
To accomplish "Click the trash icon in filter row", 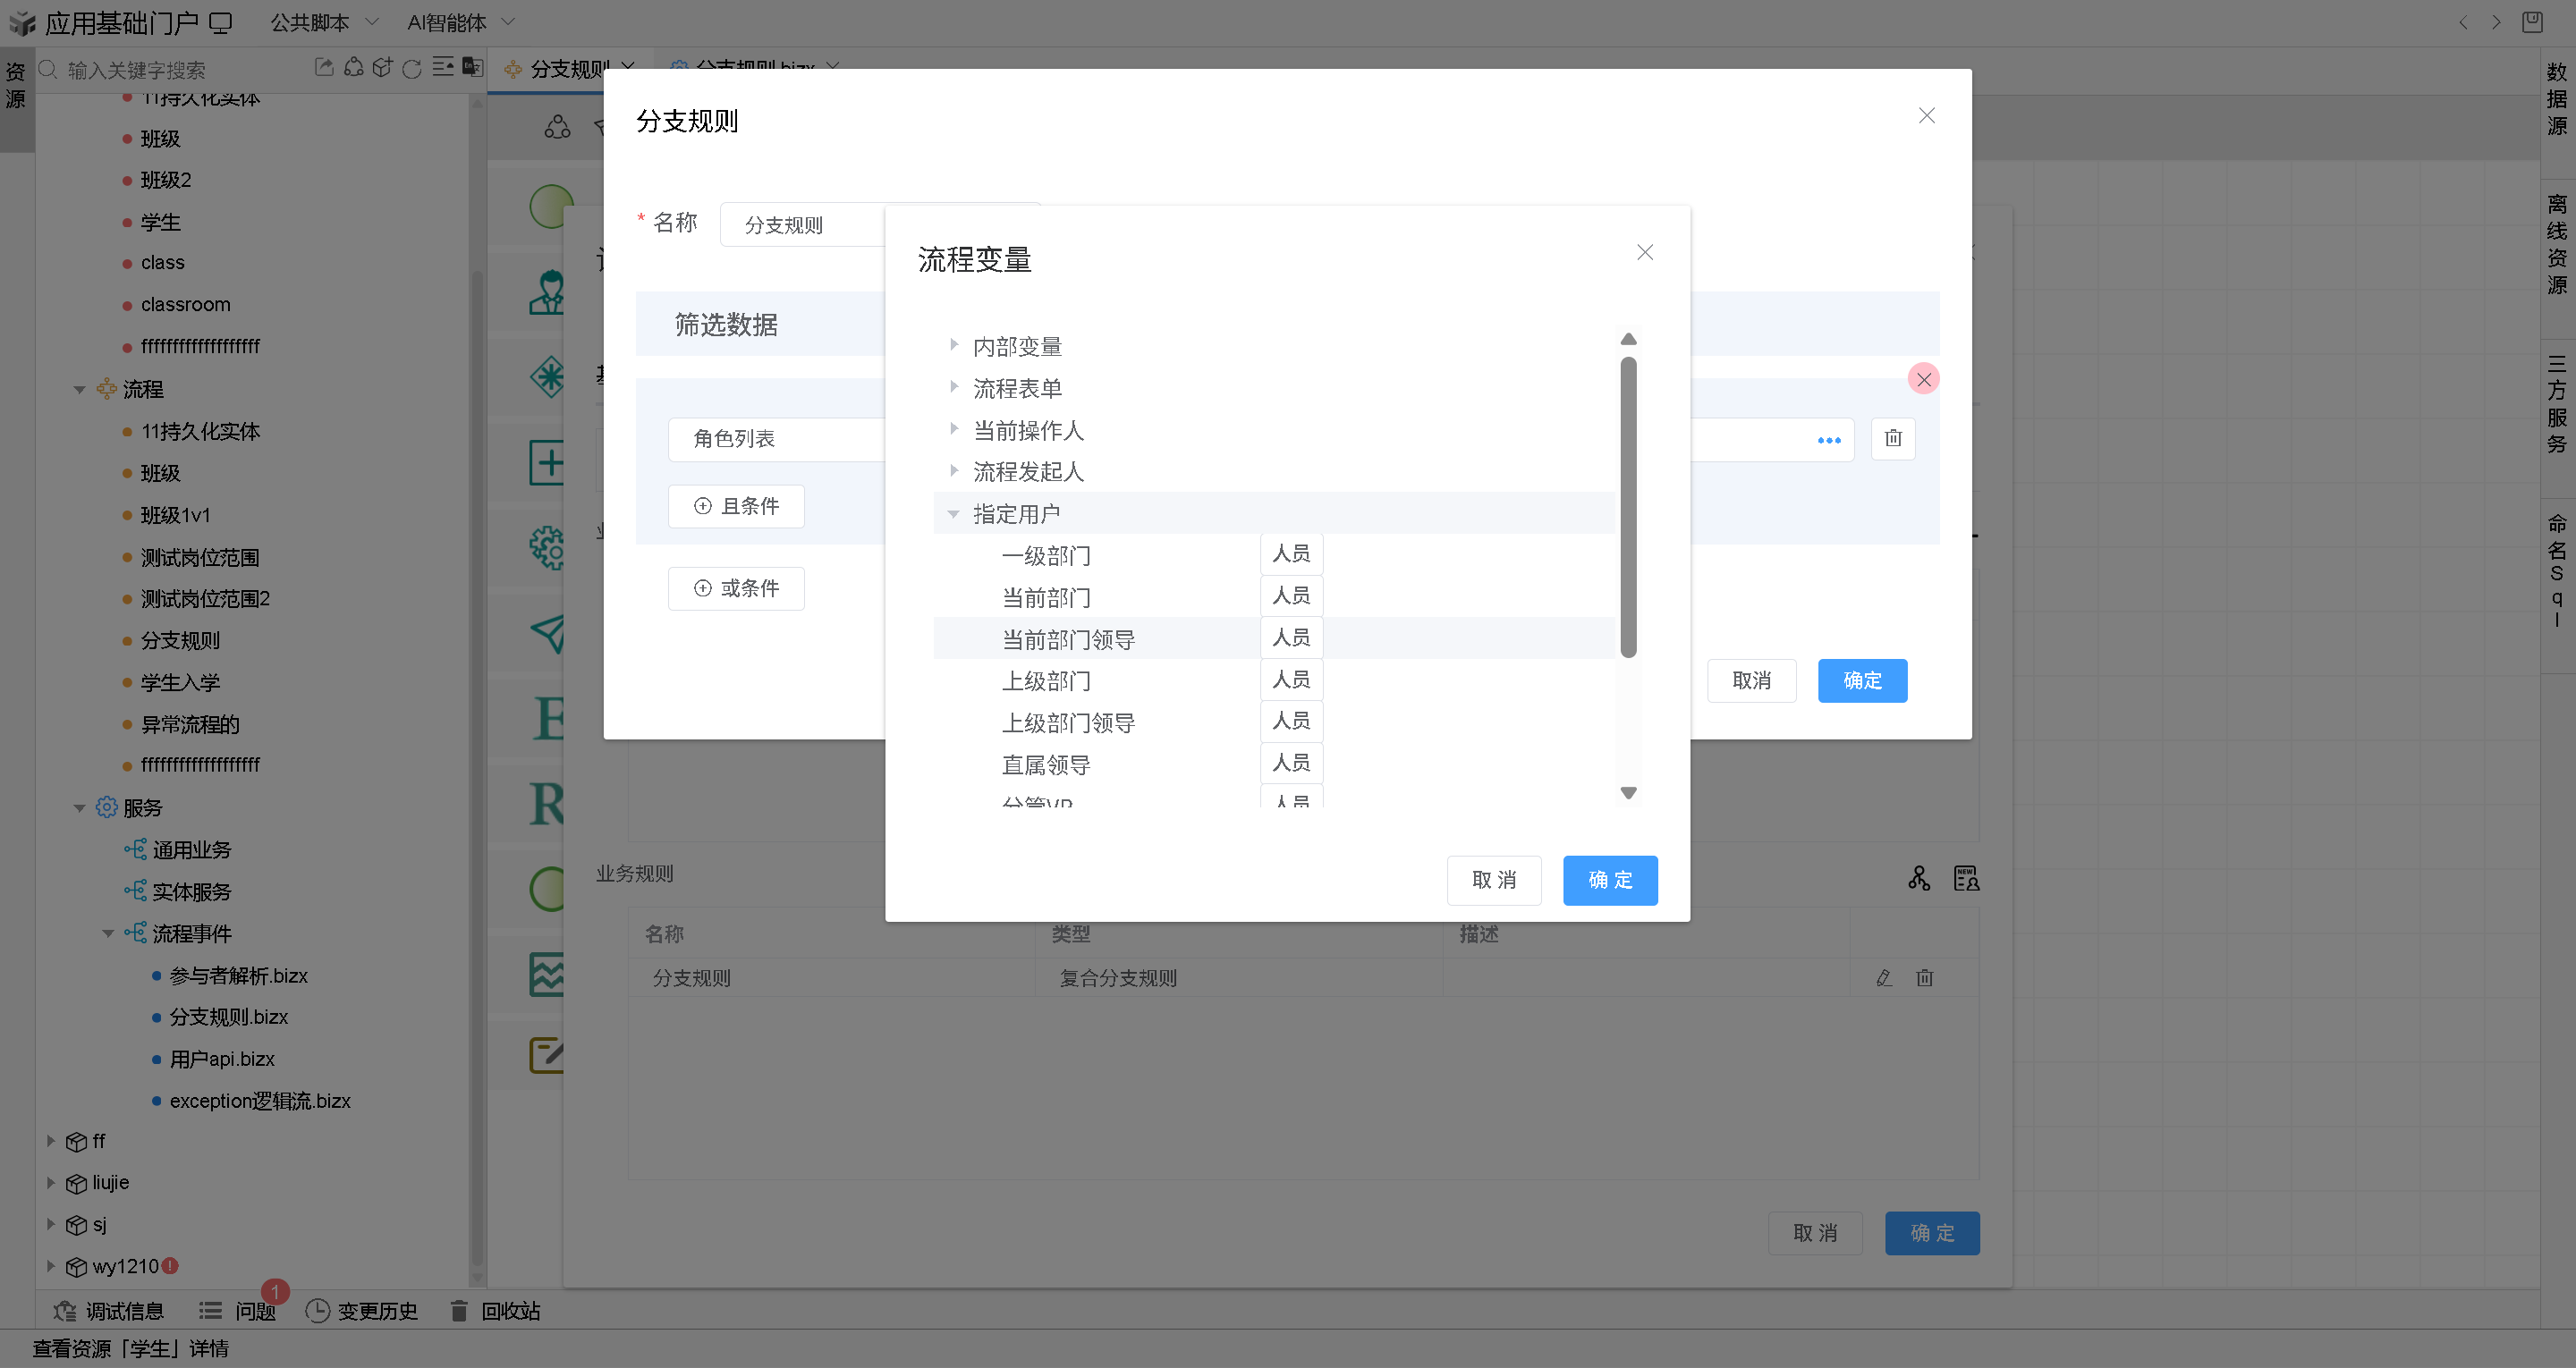I will click(x=1892, y=439).
